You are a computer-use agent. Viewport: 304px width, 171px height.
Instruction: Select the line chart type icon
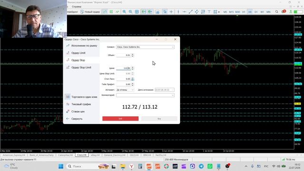[117, 12]
